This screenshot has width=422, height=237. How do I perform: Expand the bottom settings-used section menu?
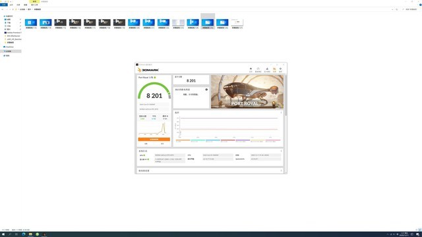[282, 171]
